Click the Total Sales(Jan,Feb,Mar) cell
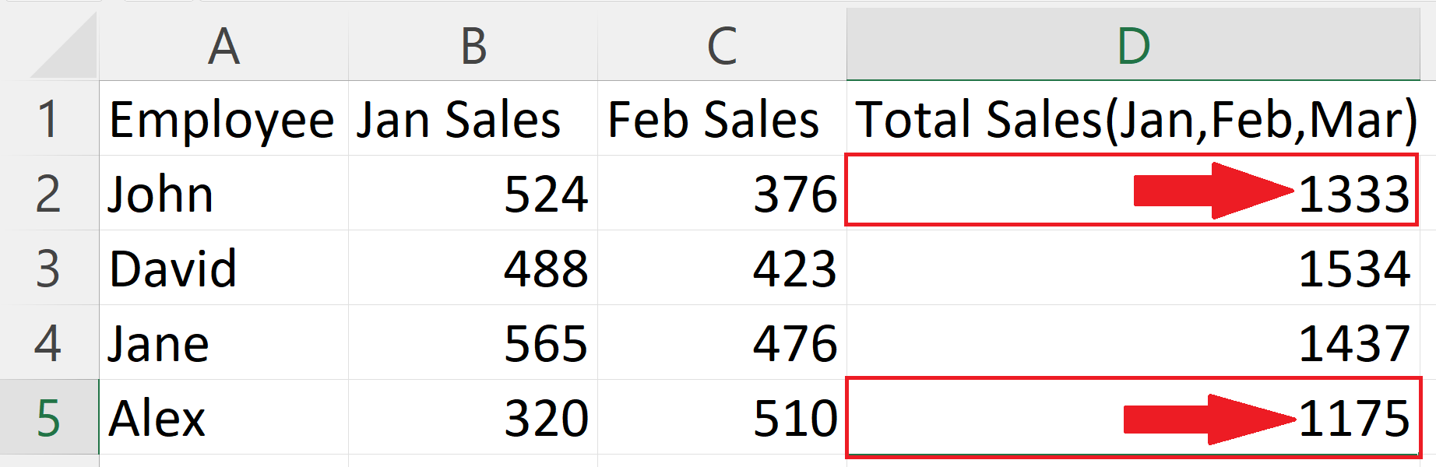 1134,119
